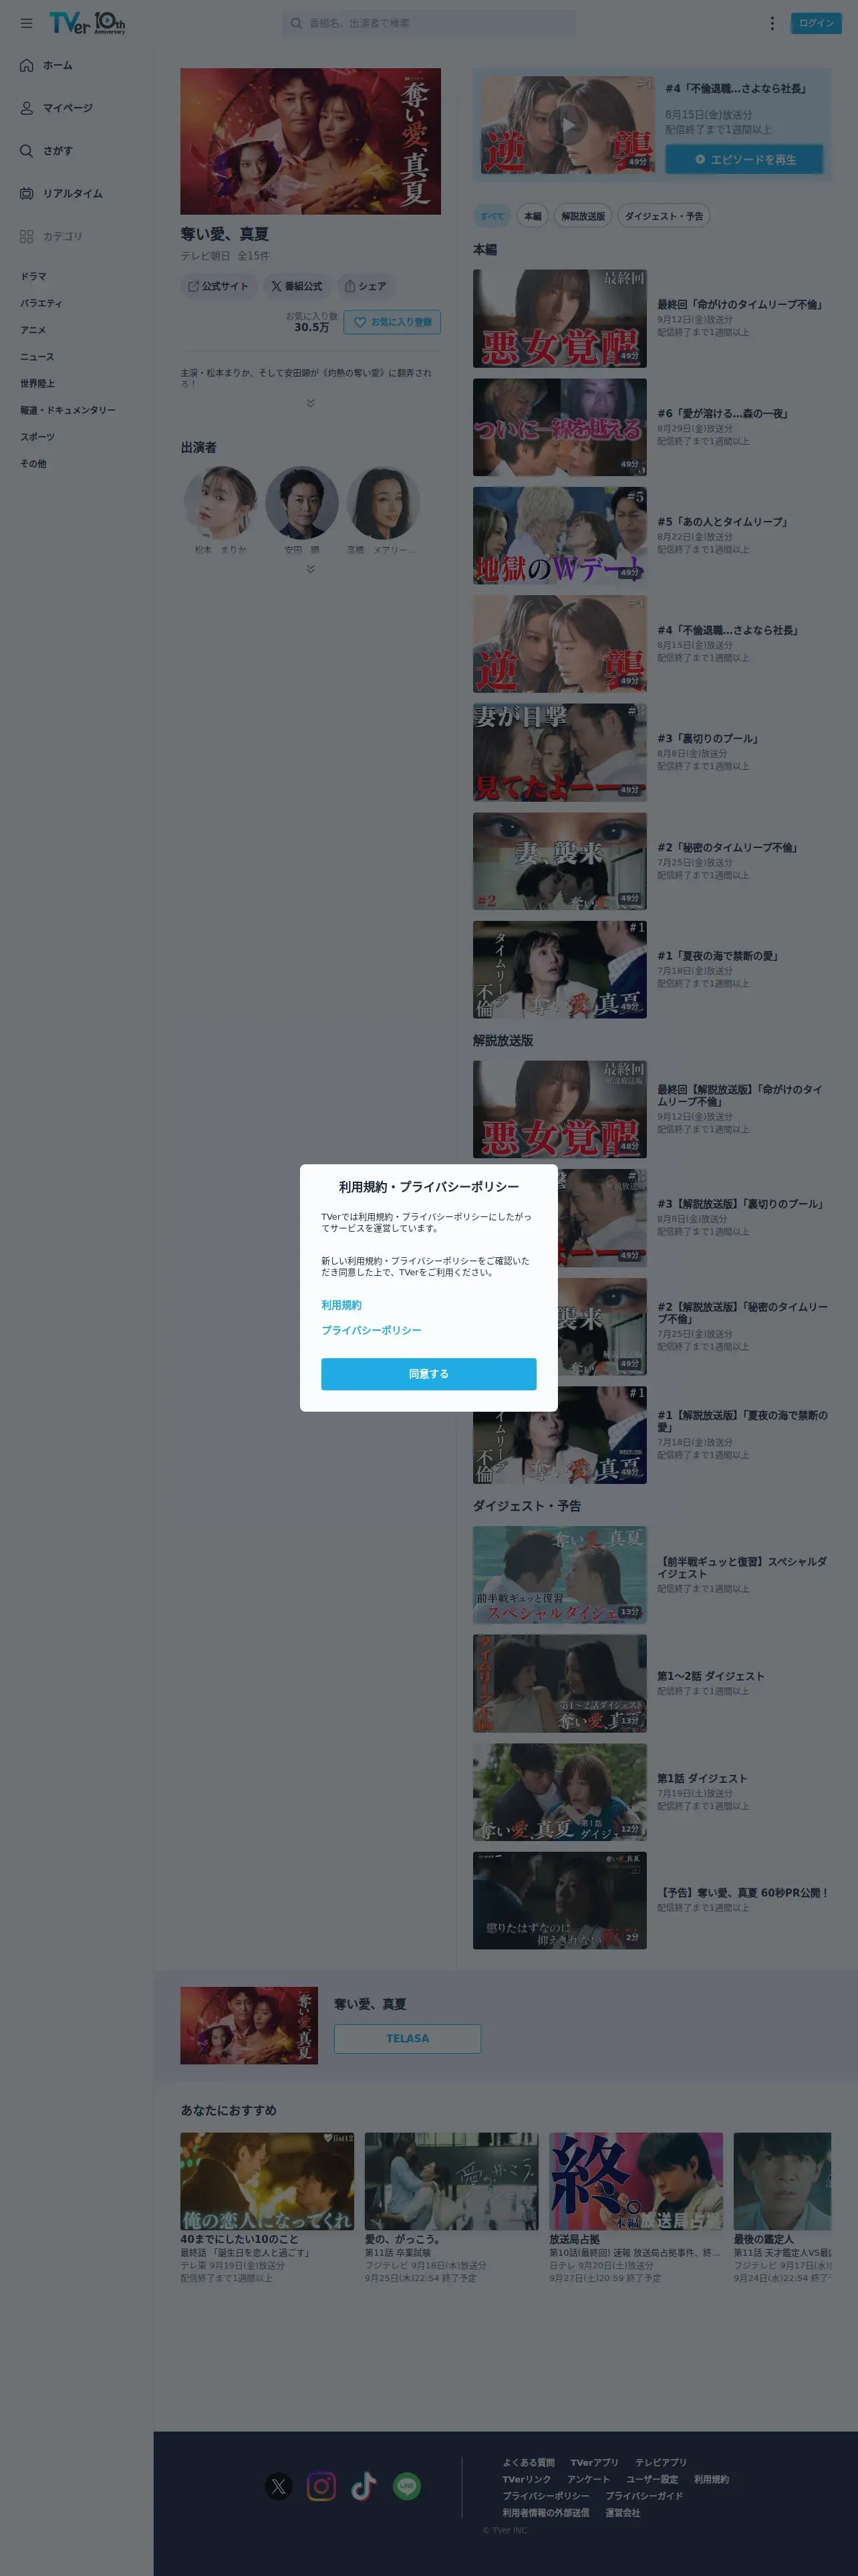
Task: Open ニュース category in sidebar
Action: coord(38,357)
